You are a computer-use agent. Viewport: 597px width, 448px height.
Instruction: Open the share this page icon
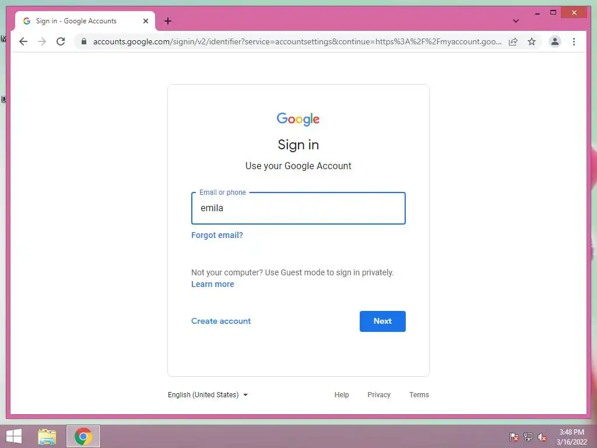[x=513, y=41]
